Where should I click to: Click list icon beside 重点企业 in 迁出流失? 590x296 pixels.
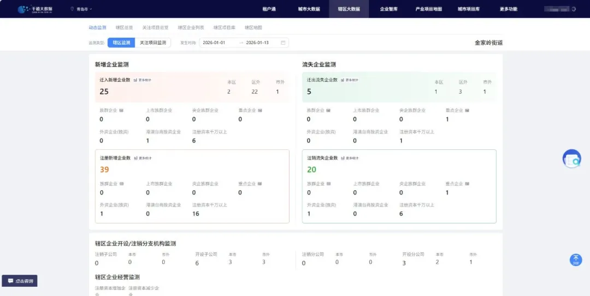(x=467, y=111)
